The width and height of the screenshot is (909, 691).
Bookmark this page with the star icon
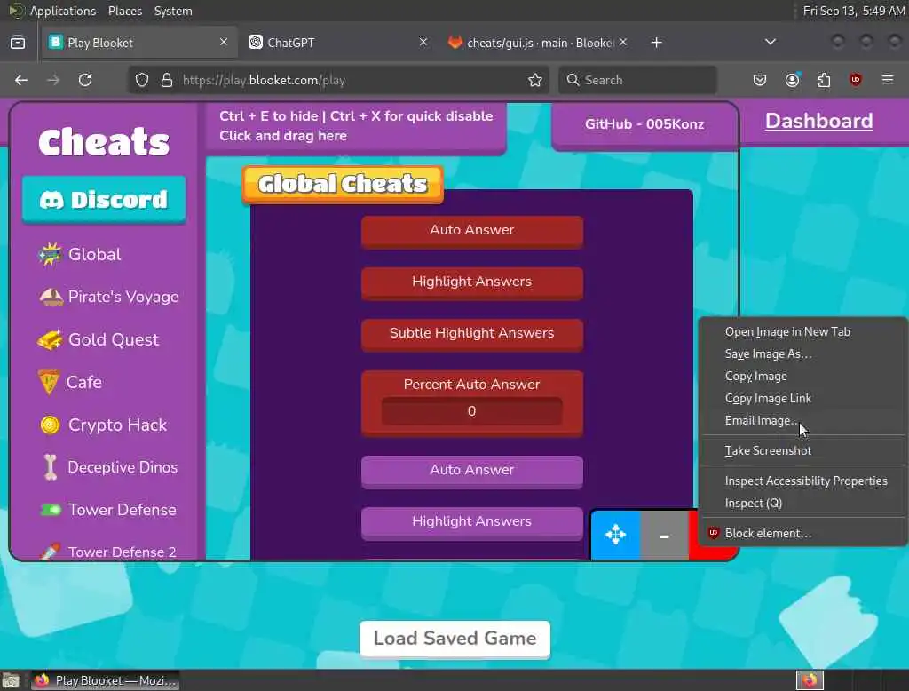(535, 80)
